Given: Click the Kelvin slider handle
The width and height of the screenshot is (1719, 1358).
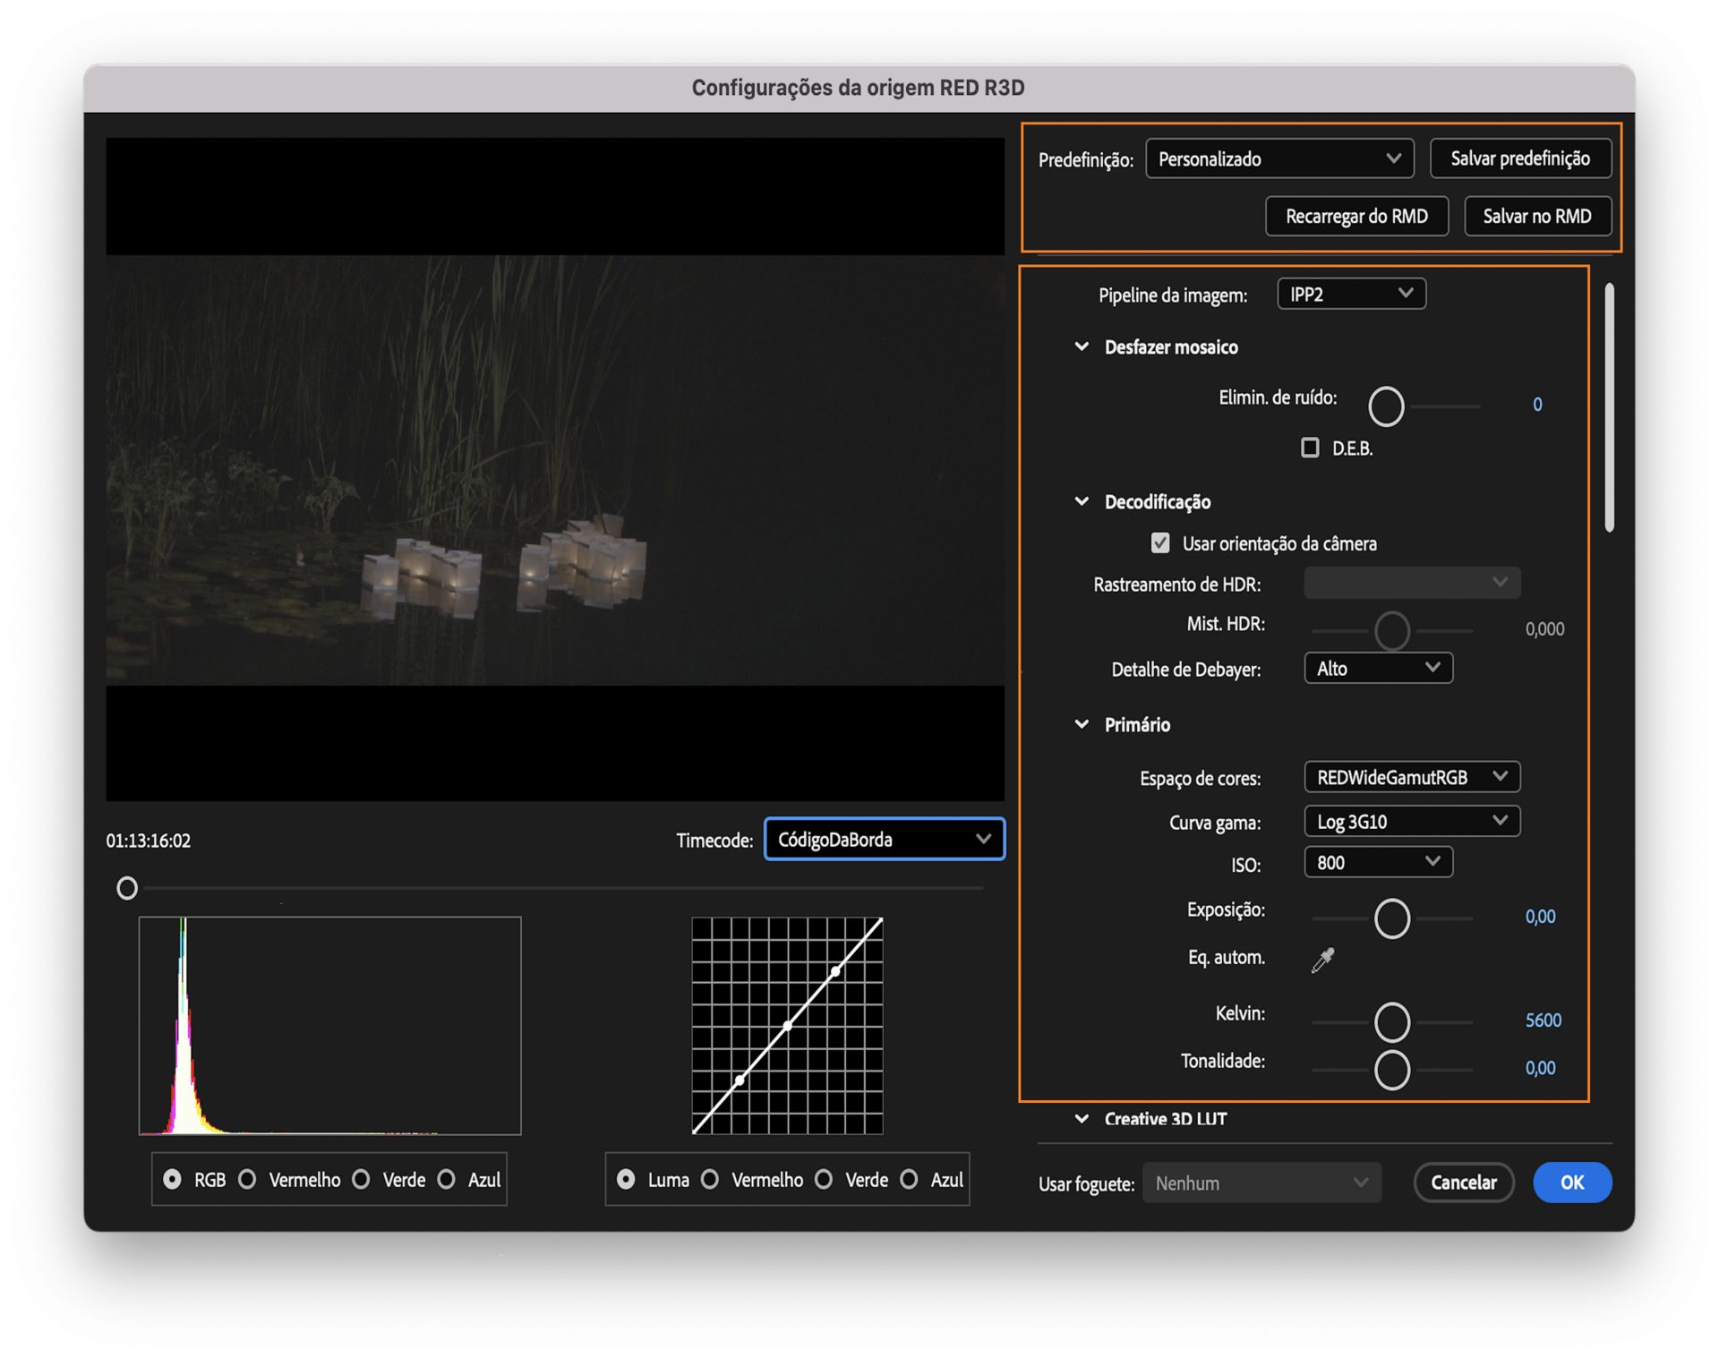Looking at the screenshot, I should click(x=1391, y=1021).
